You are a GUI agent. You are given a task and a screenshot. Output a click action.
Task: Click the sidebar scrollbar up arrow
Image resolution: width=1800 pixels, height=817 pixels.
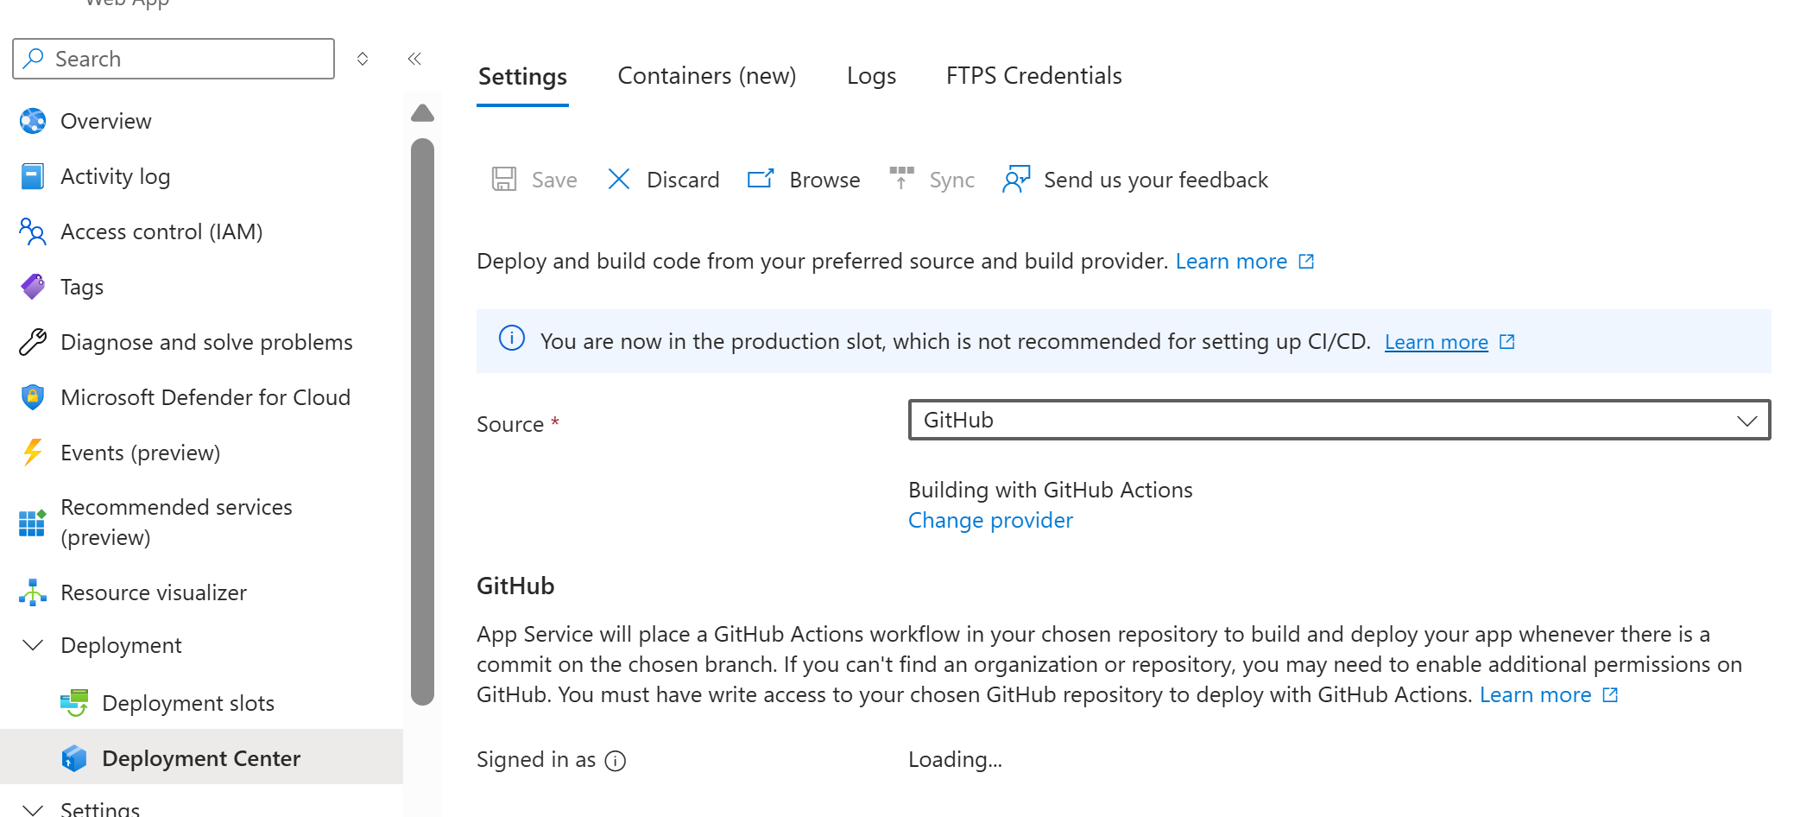pyautogui.click(x=422, y=113)
